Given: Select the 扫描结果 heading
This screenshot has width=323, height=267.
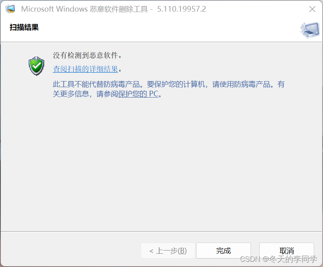Looking at the screenshot, I should 24,27.
